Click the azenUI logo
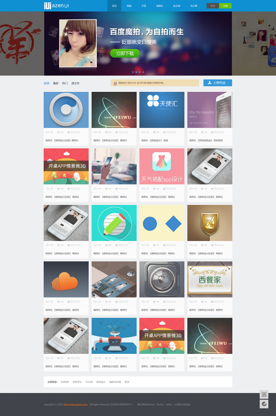 click(x=57, y=6)
